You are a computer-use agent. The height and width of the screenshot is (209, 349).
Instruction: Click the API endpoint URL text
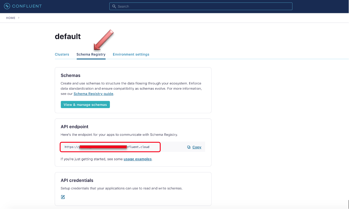[x=107, y=147]
